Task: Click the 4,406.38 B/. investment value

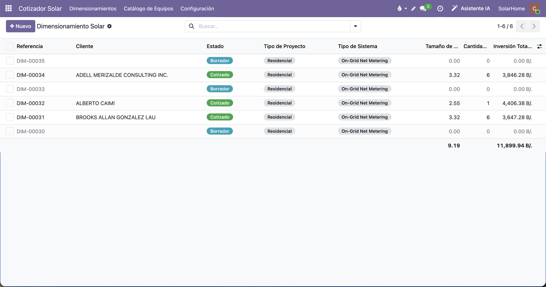Action: 517,103
